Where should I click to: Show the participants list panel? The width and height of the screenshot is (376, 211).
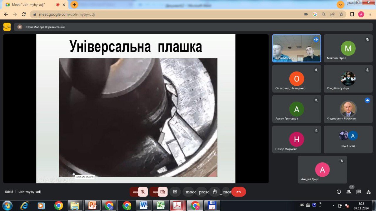(x=349, y=192)
